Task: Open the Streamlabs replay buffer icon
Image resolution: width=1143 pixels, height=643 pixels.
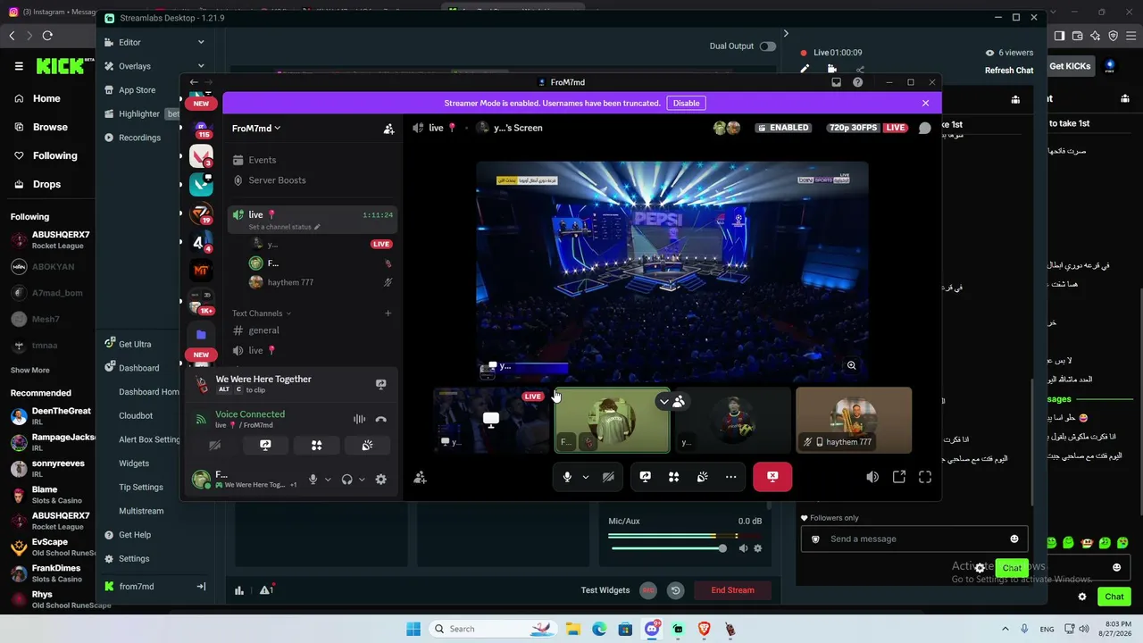Action: click(676, 590)
